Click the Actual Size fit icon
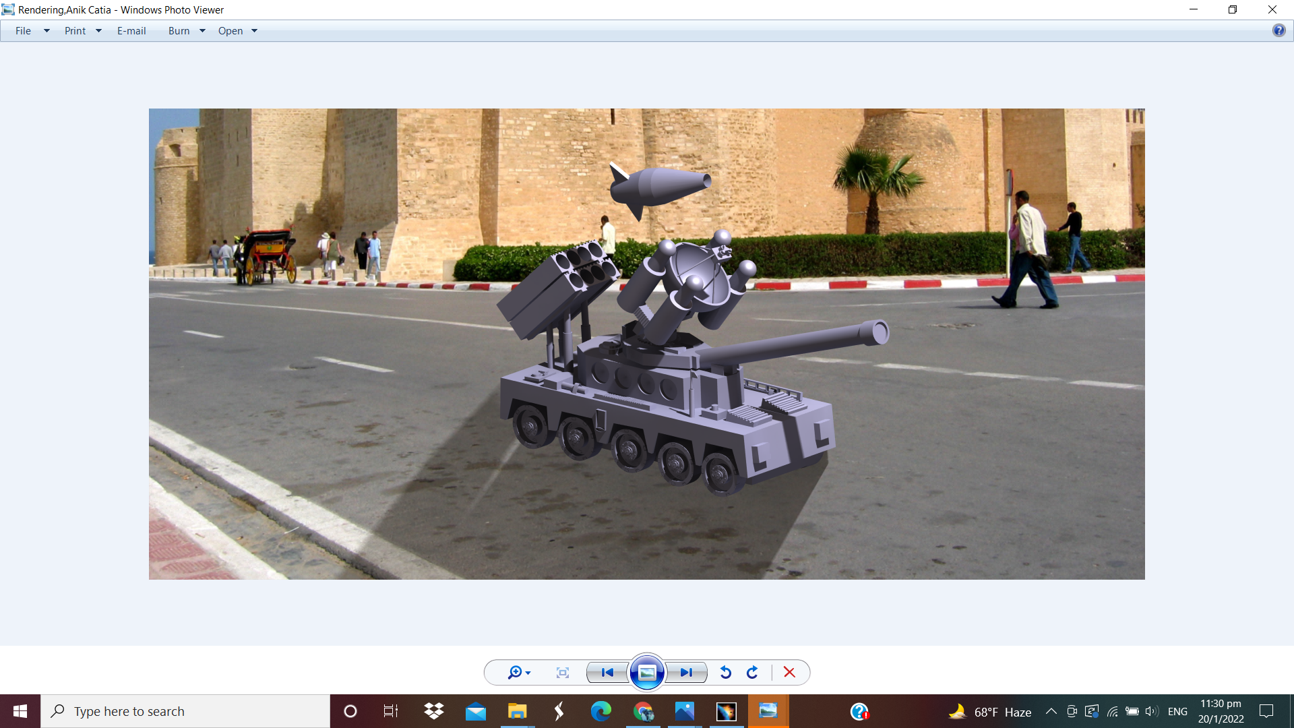This screenshot has width=1294, height=728. tap(563, 673)
